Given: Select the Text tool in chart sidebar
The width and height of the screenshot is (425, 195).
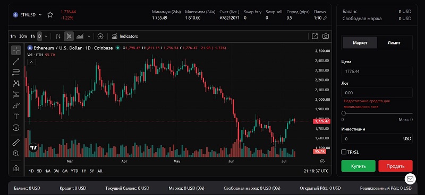Looking at the screenshot, I should (x=16, y=117).
